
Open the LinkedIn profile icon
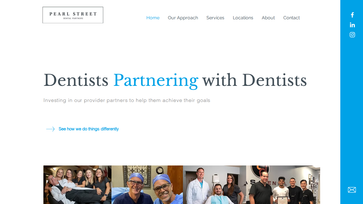[x=352, y=25]
